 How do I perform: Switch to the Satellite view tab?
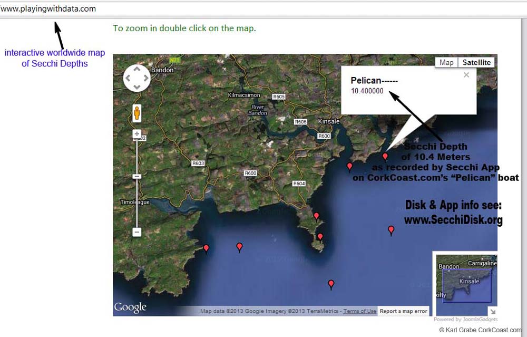click(x=476, y=62)
